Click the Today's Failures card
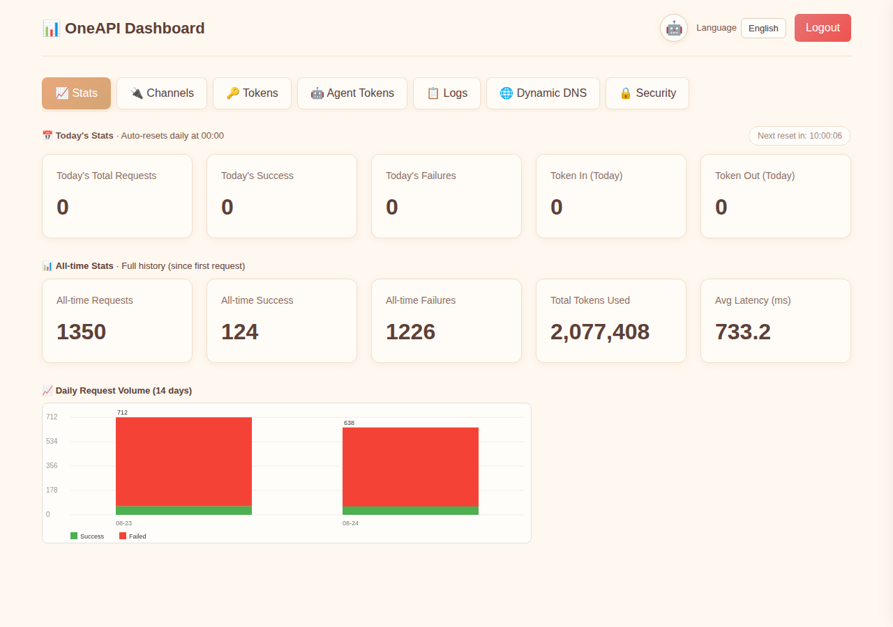Viewport: 893px width, 627px height. coord(446,196)
